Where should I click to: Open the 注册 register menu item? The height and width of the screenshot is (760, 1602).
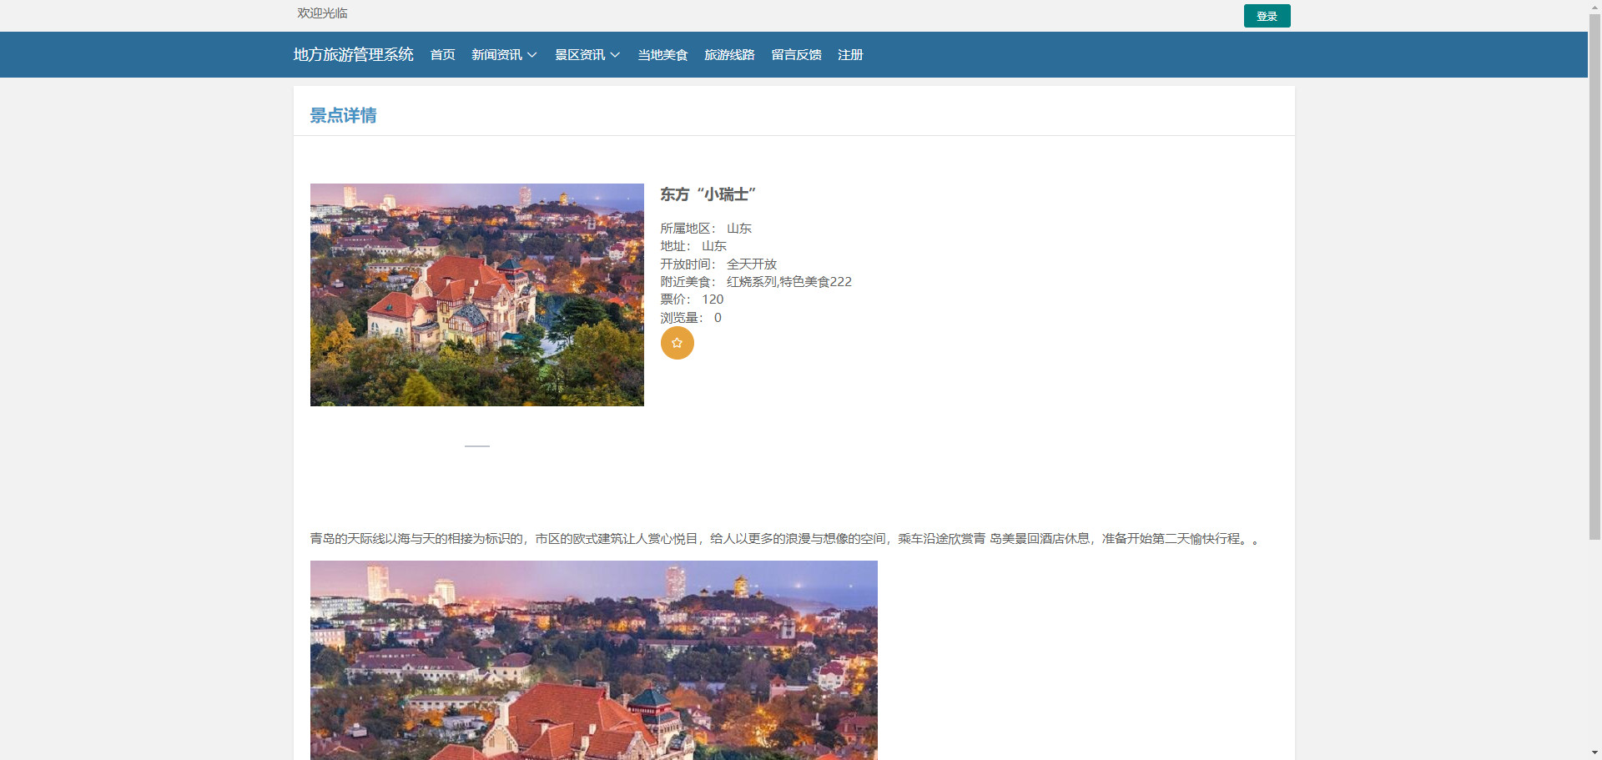(850, 55)
